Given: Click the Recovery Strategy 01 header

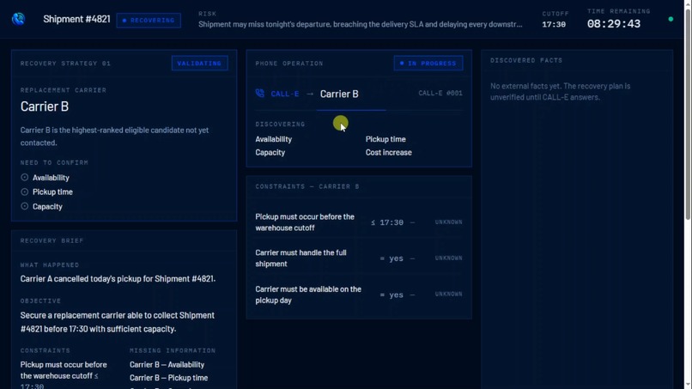Looking at the screenshot, I should coord(65,64).
